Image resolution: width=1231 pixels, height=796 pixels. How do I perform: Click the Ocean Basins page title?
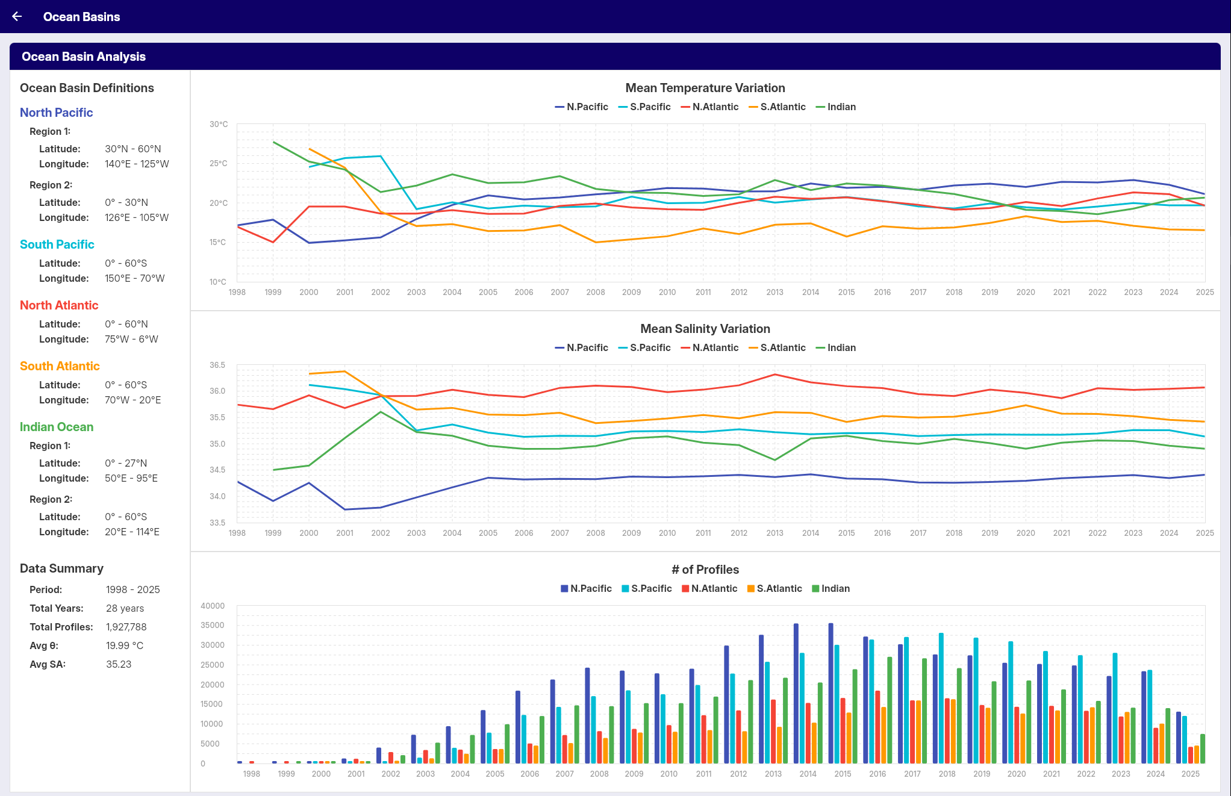coord(81,17)
